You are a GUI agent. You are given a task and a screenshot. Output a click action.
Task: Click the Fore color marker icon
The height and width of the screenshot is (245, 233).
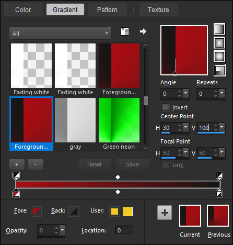click(36, 211)
